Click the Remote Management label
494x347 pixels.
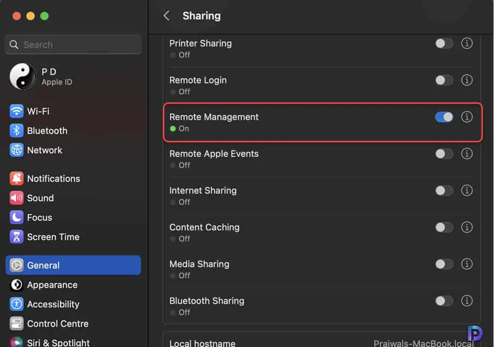click(214, 117)
